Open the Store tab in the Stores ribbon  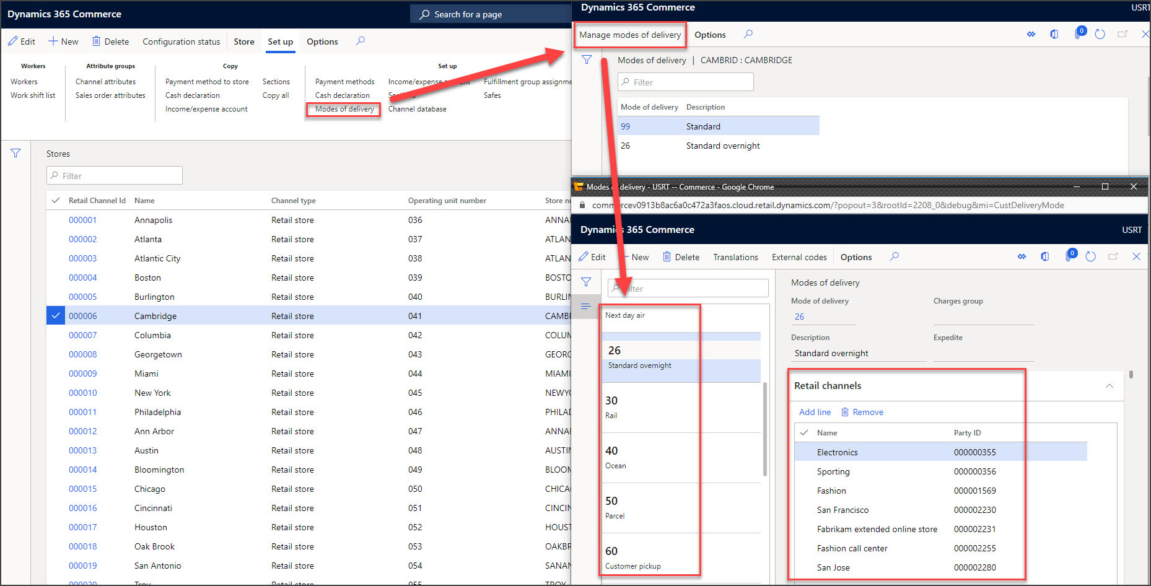[x=244, y=42]
